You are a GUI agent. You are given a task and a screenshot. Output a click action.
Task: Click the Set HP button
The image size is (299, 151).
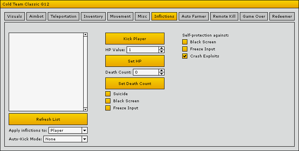click(135, 61)
